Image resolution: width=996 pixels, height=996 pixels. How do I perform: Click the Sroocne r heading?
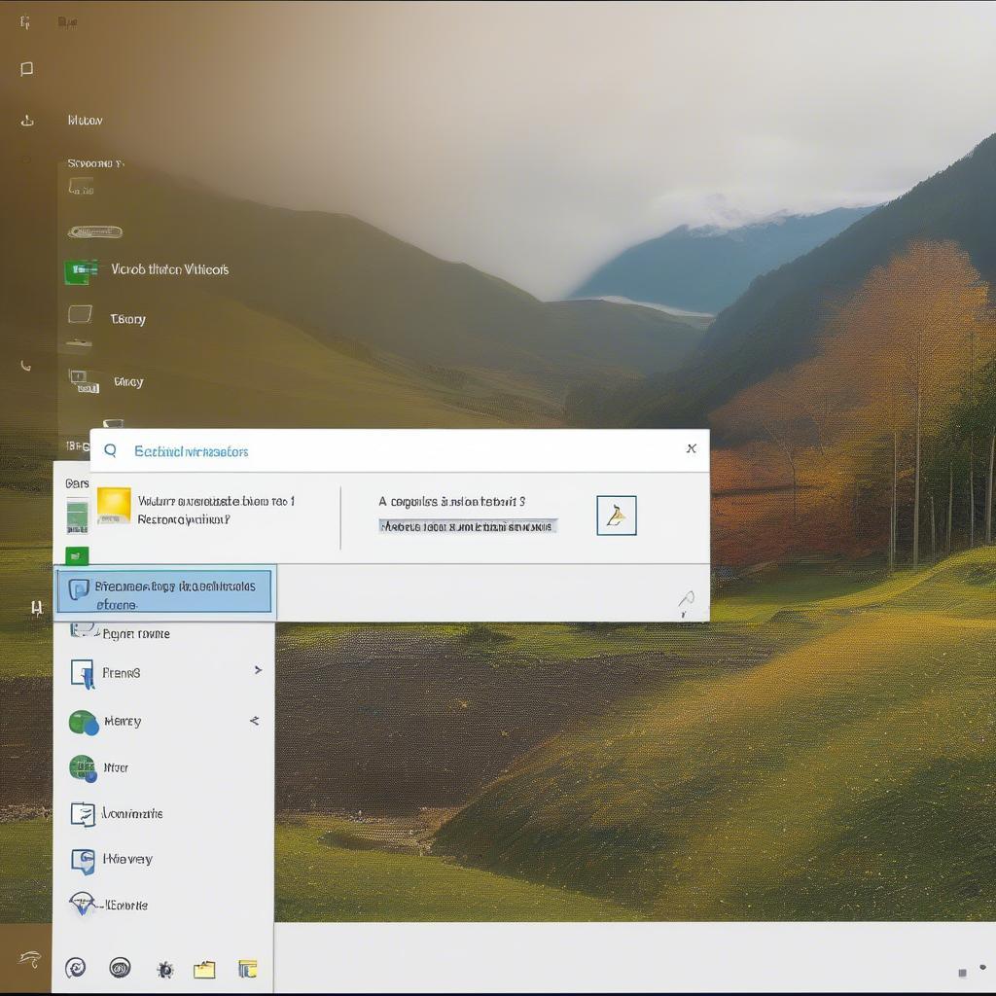pos(95,163)
